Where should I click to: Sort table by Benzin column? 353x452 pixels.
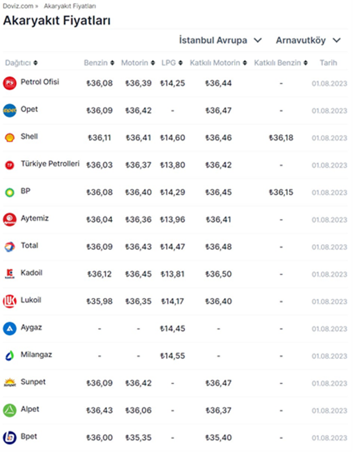click(x=99, y=63)
